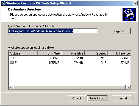Go back with the Back button
Screen dimensions: 139x106
click(77, 98)
